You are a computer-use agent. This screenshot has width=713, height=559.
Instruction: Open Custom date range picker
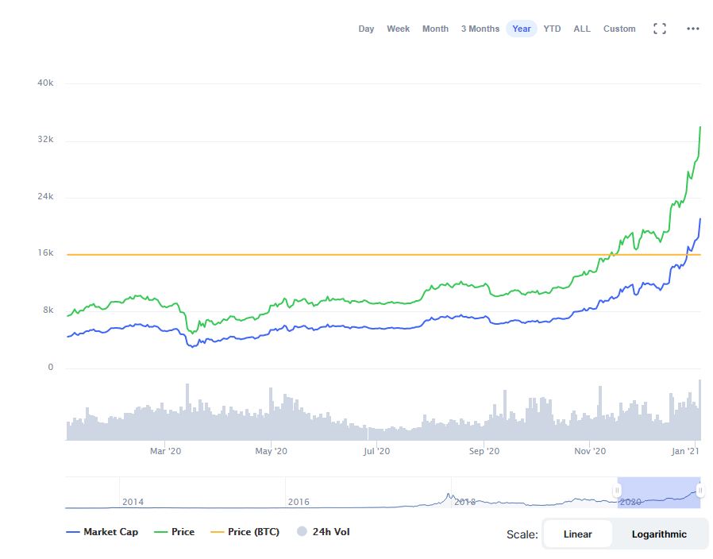point(619,29)
